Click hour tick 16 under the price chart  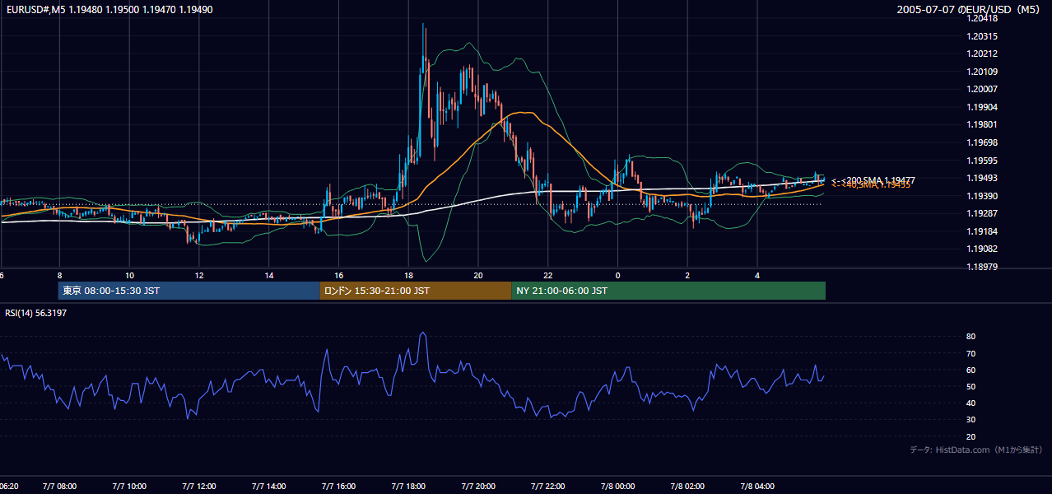[338, 275]
